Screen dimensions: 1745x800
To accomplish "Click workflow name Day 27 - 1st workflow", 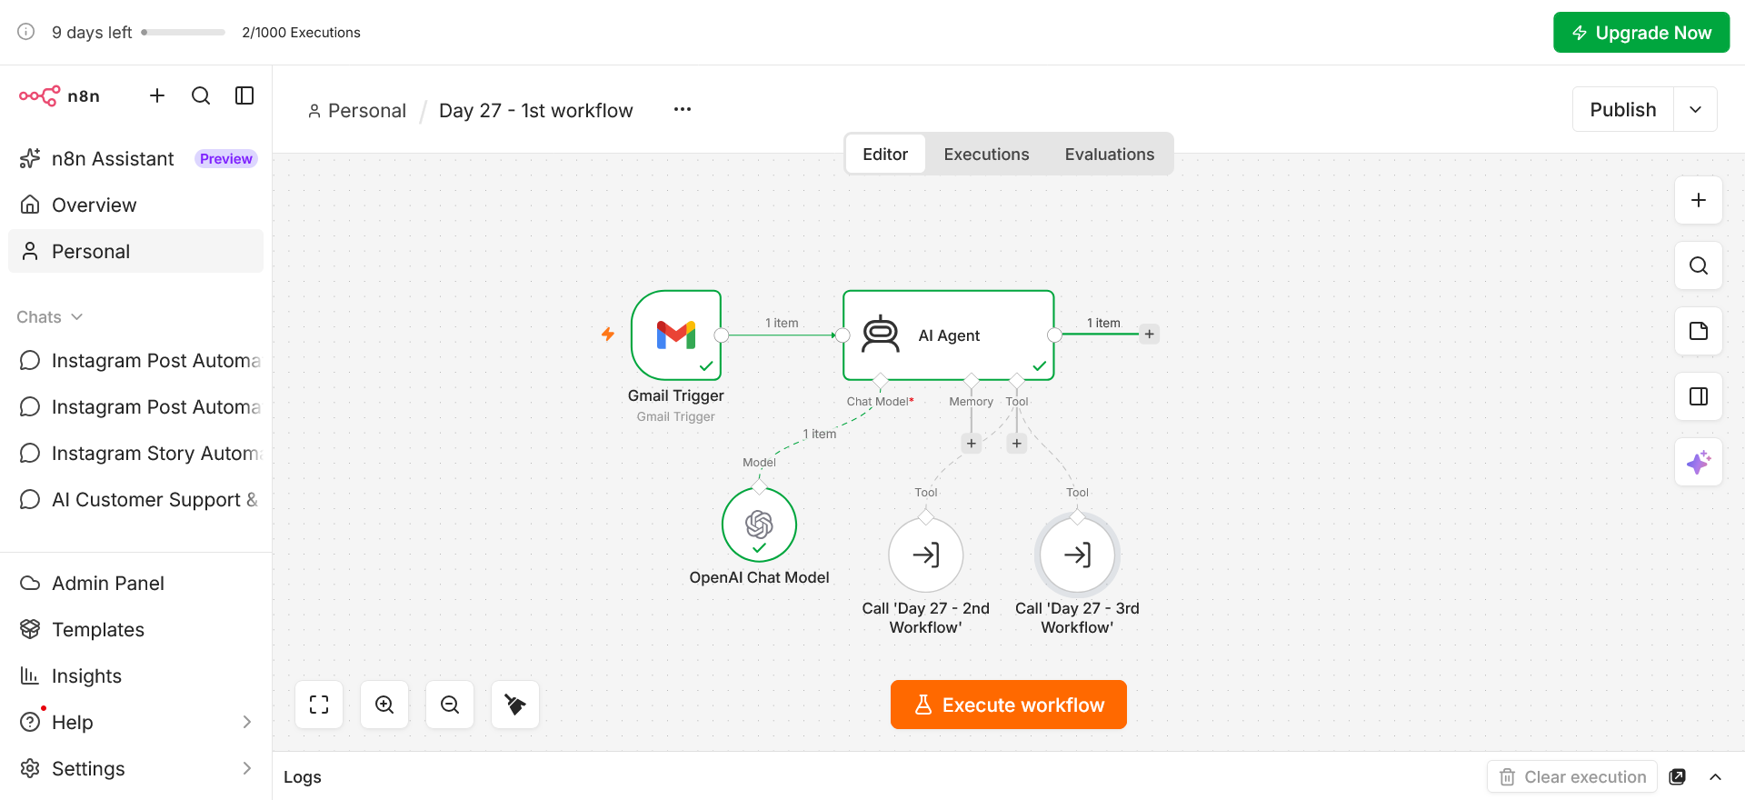I will [536, 111].
